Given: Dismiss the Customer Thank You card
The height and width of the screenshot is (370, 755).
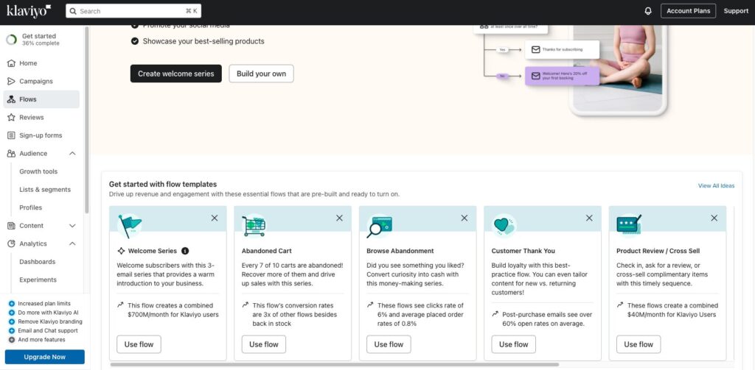Looking at the screenshot, I should tap(589, 218).
